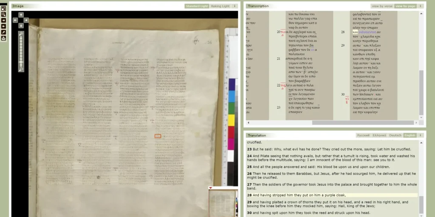Click verse number 28 in transcription
Screen dimensions: 435x217
(x=343, y=32)
